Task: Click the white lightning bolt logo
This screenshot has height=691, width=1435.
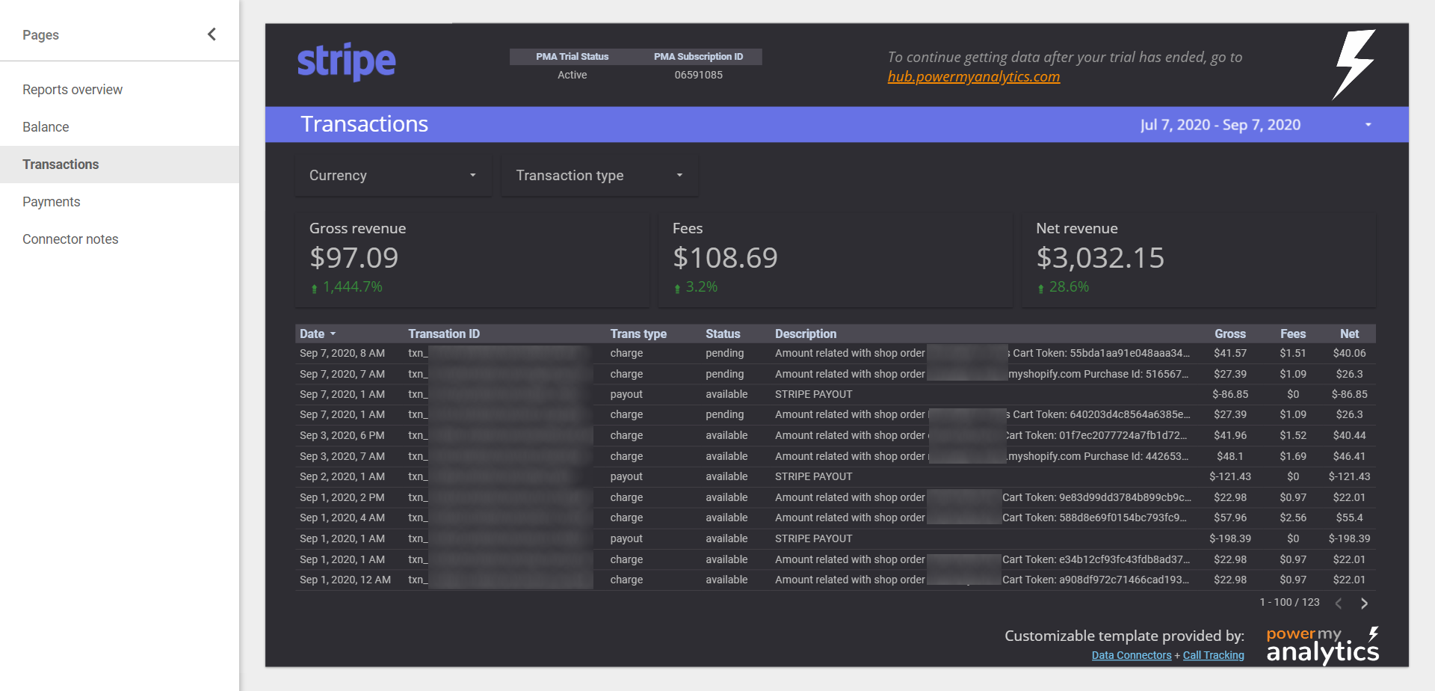Action: click(x=1354, y=64)
